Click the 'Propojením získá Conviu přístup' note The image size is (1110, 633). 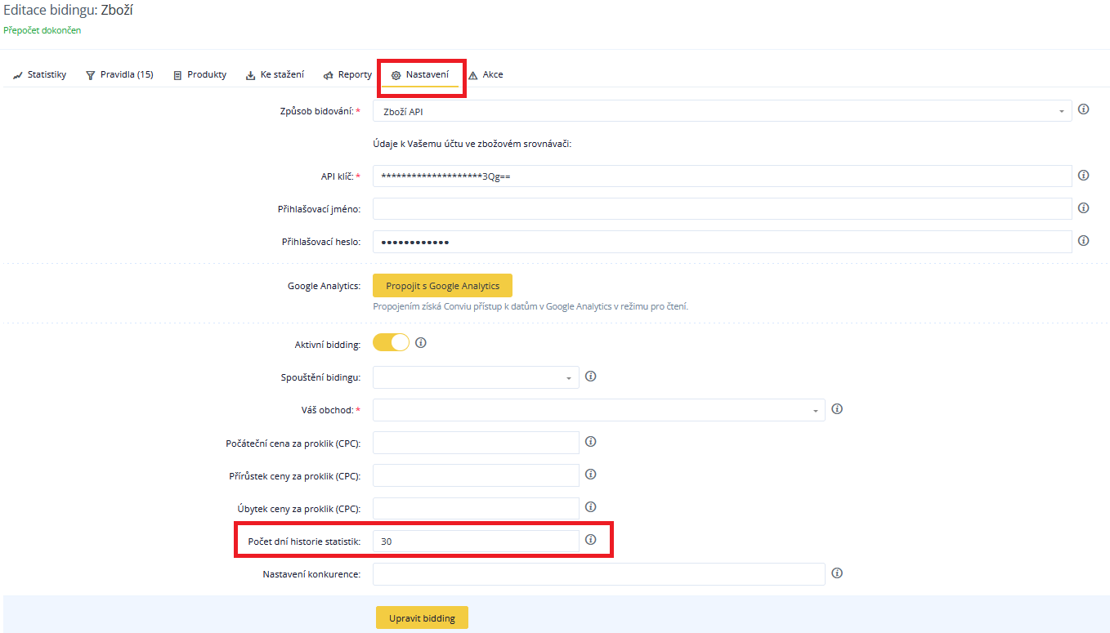point(530,307)
